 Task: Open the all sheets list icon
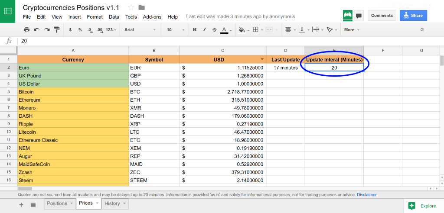pyautogui.click(x=33, y=205)
